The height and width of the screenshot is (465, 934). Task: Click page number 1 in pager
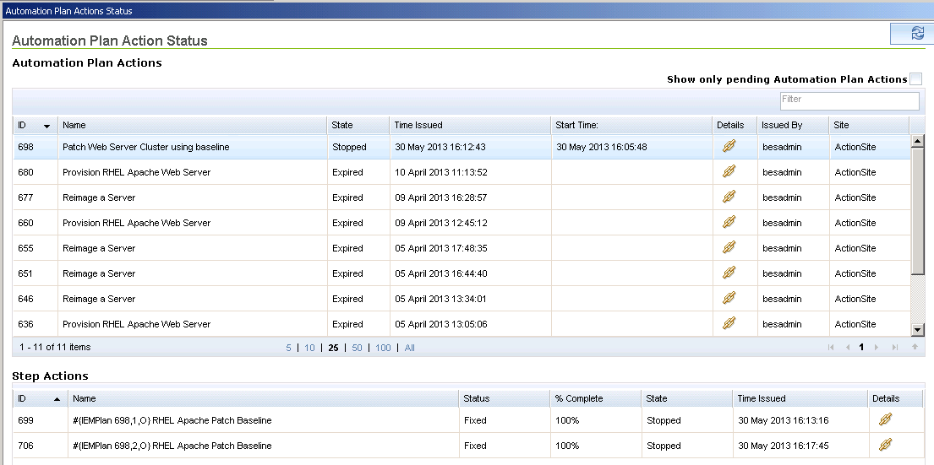pos(861,347)
